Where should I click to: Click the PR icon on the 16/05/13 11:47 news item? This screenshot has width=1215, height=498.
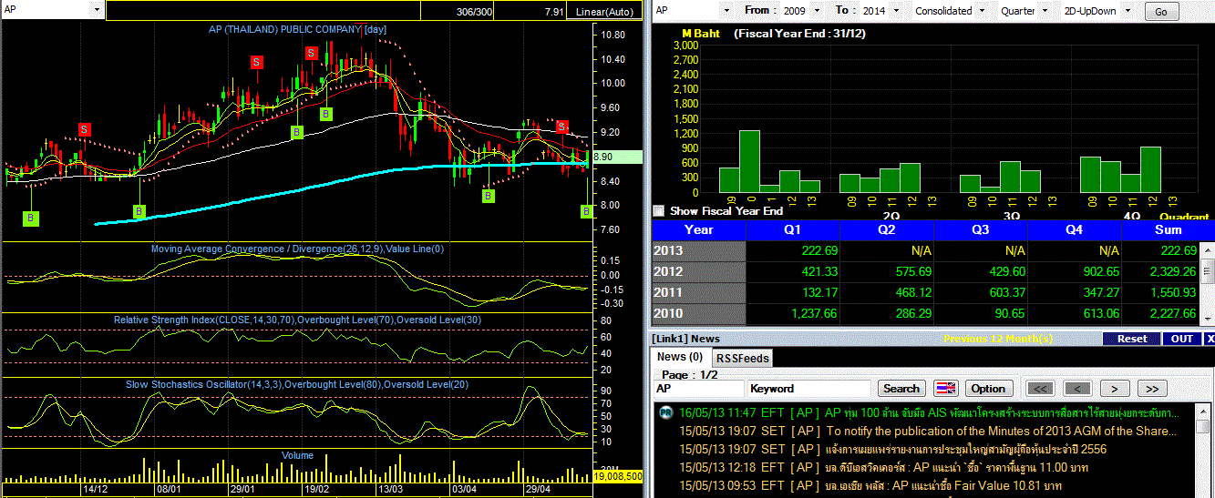pos(665,412)
